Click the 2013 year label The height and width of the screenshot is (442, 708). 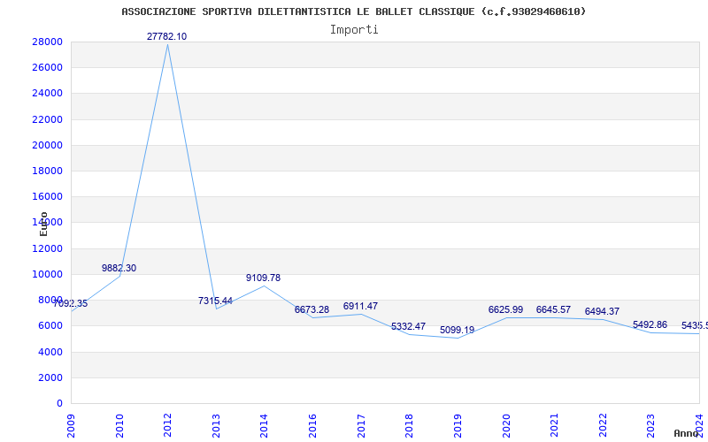(216, 426)
